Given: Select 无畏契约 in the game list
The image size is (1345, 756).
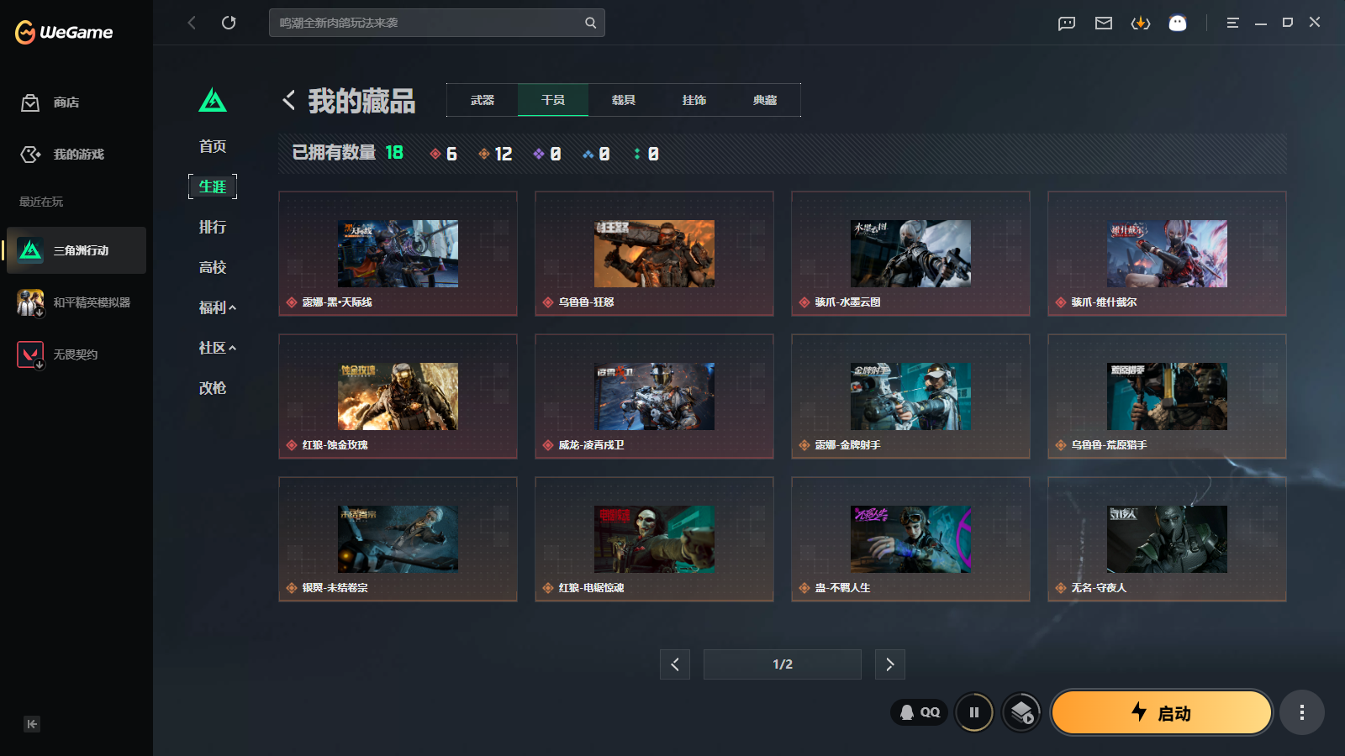Looking at the screenshot, I should (x=76, y=354).
